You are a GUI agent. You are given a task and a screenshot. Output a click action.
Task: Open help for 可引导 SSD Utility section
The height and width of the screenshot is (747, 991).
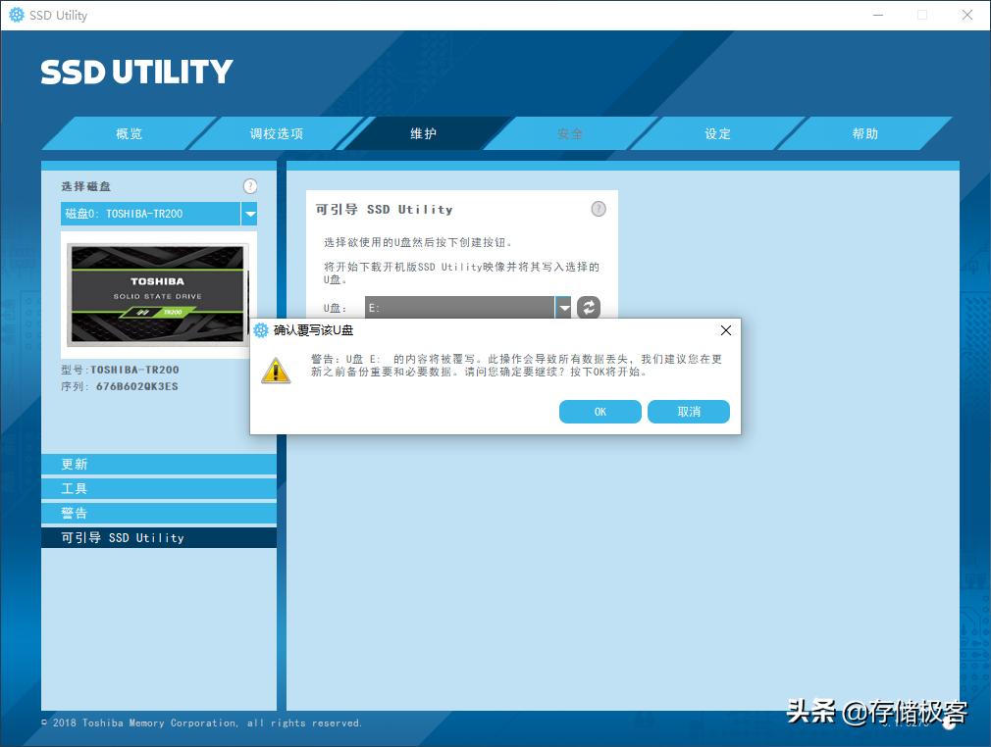[x=598, y=208]
